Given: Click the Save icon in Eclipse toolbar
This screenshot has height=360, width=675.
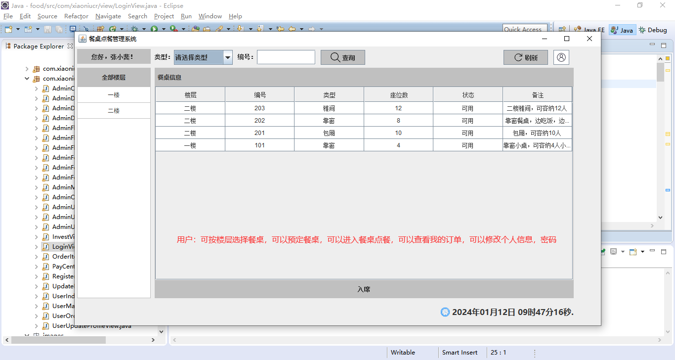Looking at the screenshot, I should [x=48, y=30].
